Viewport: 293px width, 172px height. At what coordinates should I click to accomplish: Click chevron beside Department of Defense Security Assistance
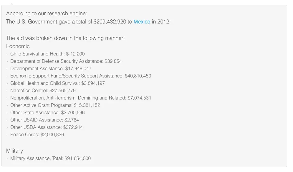tap(7, 61)
